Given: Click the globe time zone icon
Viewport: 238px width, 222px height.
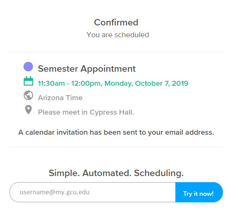Looking at the screenshot, I should 28,96.
